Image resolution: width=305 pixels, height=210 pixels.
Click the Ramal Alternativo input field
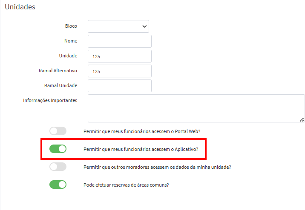coord(120,71)
